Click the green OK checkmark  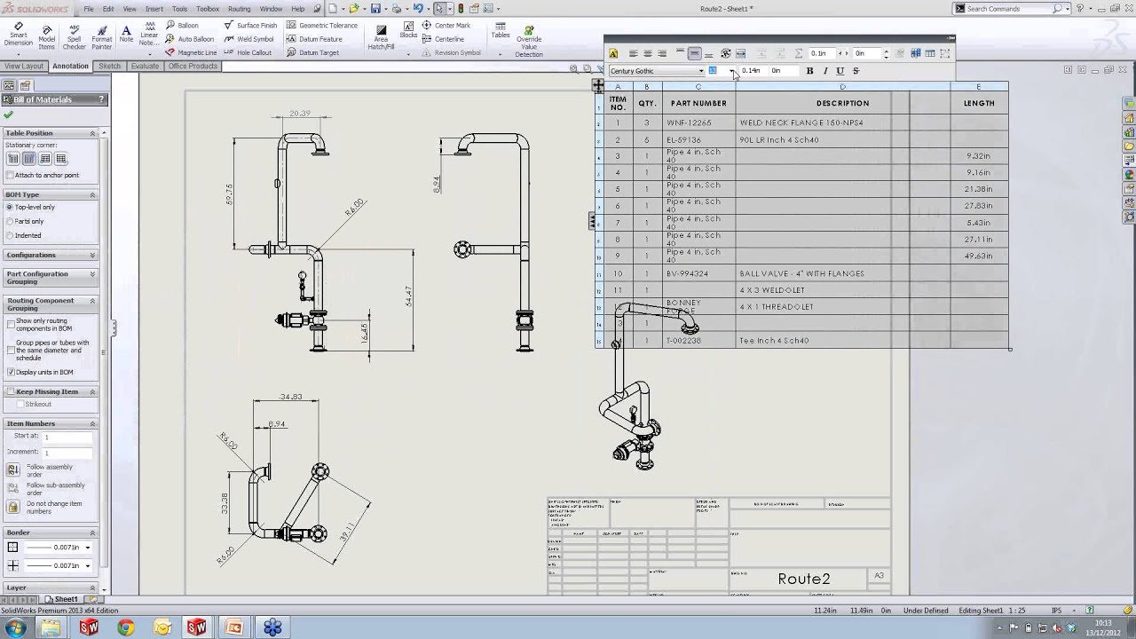point(9,114)
